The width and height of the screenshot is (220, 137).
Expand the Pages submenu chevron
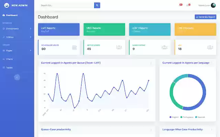tap(31, 50)
